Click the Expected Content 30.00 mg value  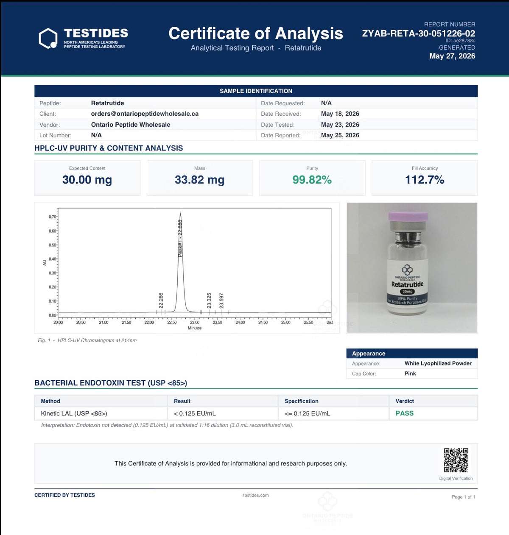point(87,180)
